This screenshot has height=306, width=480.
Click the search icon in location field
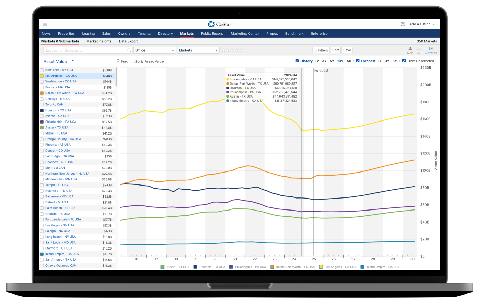coord(129,50)
